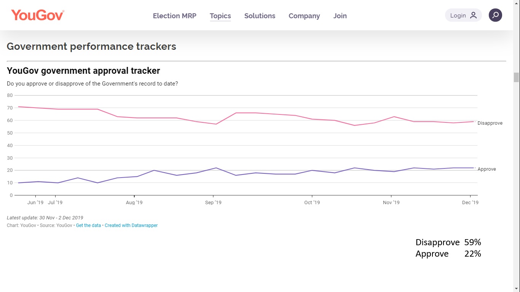Click the 'Jul '19' axis label
520x292 pixels.
[55, 203]
